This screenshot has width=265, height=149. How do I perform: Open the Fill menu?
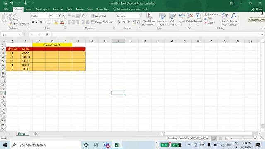coord(208,18)
